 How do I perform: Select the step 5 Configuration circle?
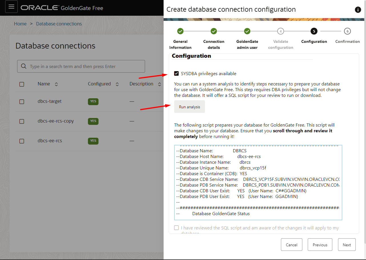point(314,31)
